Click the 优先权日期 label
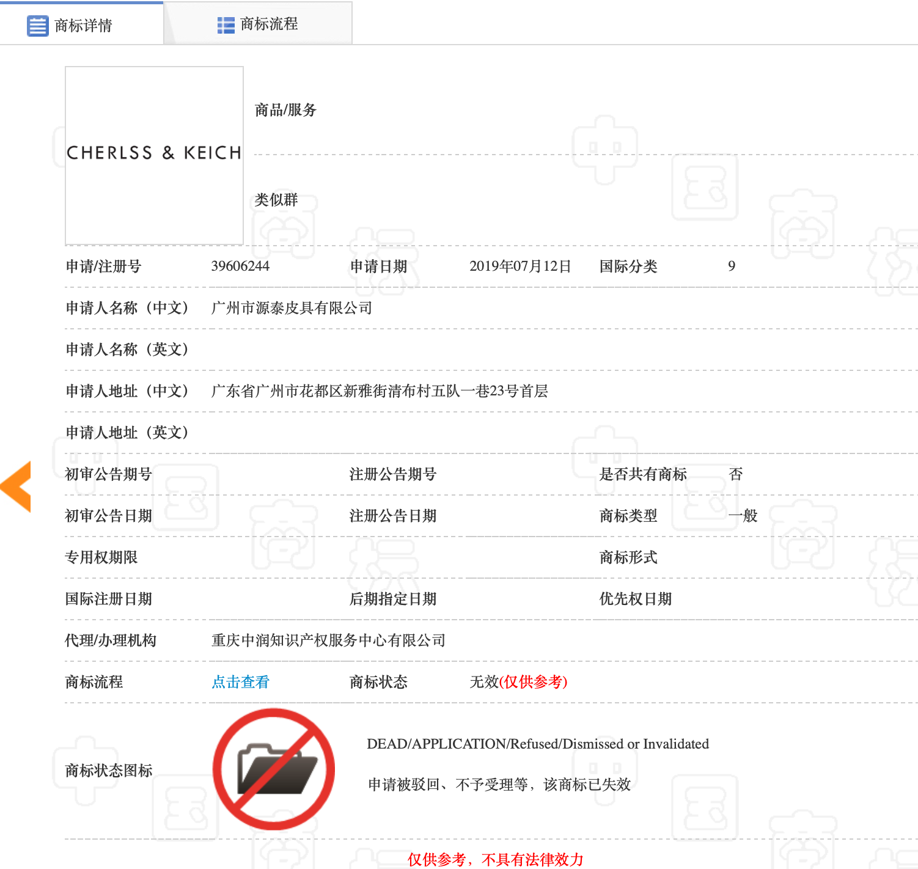Viewport: 918px width, 869px height. click(x=636, y=599)
